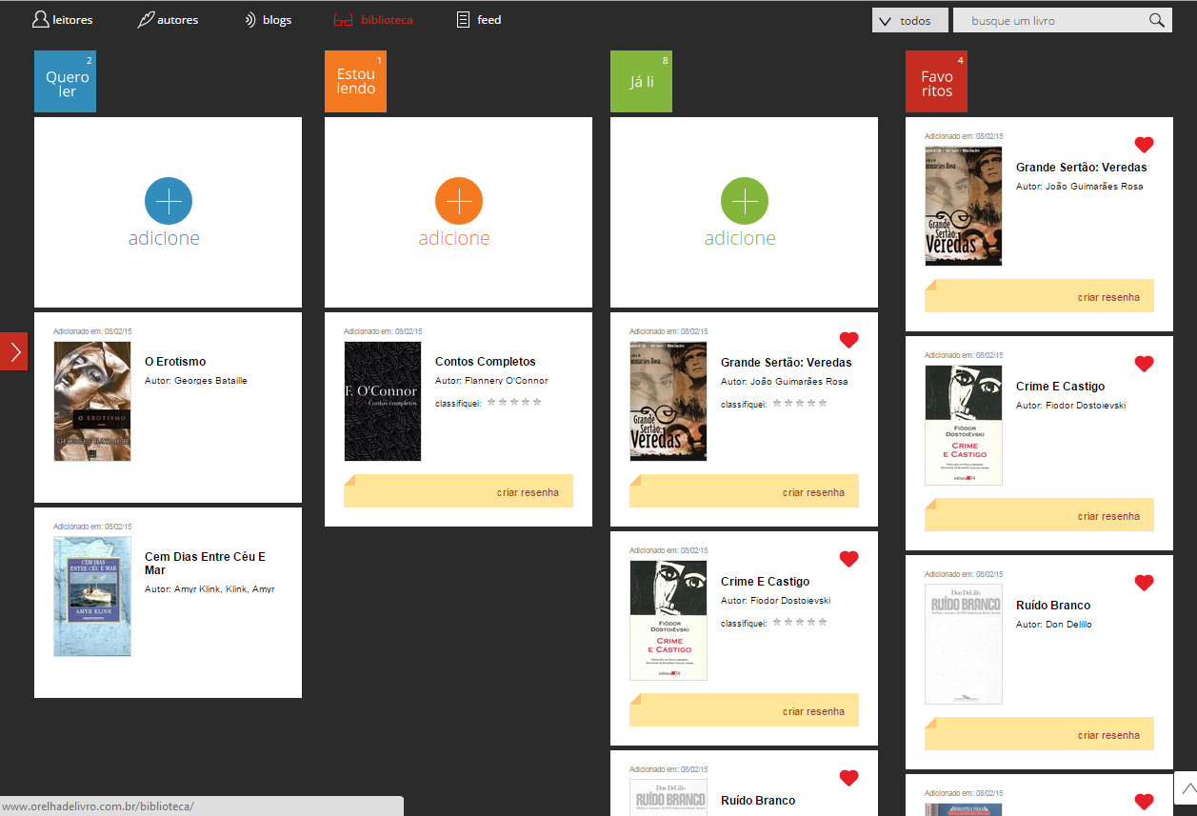Go to the blogs menu item

[268, 20]
